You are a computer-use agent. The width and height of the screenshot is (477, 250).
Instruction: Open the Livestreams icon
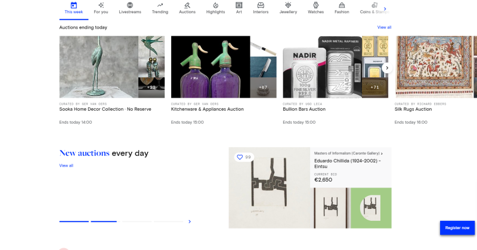(130, 5)
